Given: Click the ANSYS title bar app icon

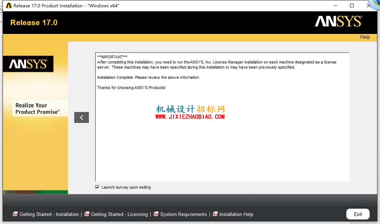Looking at the screenshot, I should click(x=9, y=5).
